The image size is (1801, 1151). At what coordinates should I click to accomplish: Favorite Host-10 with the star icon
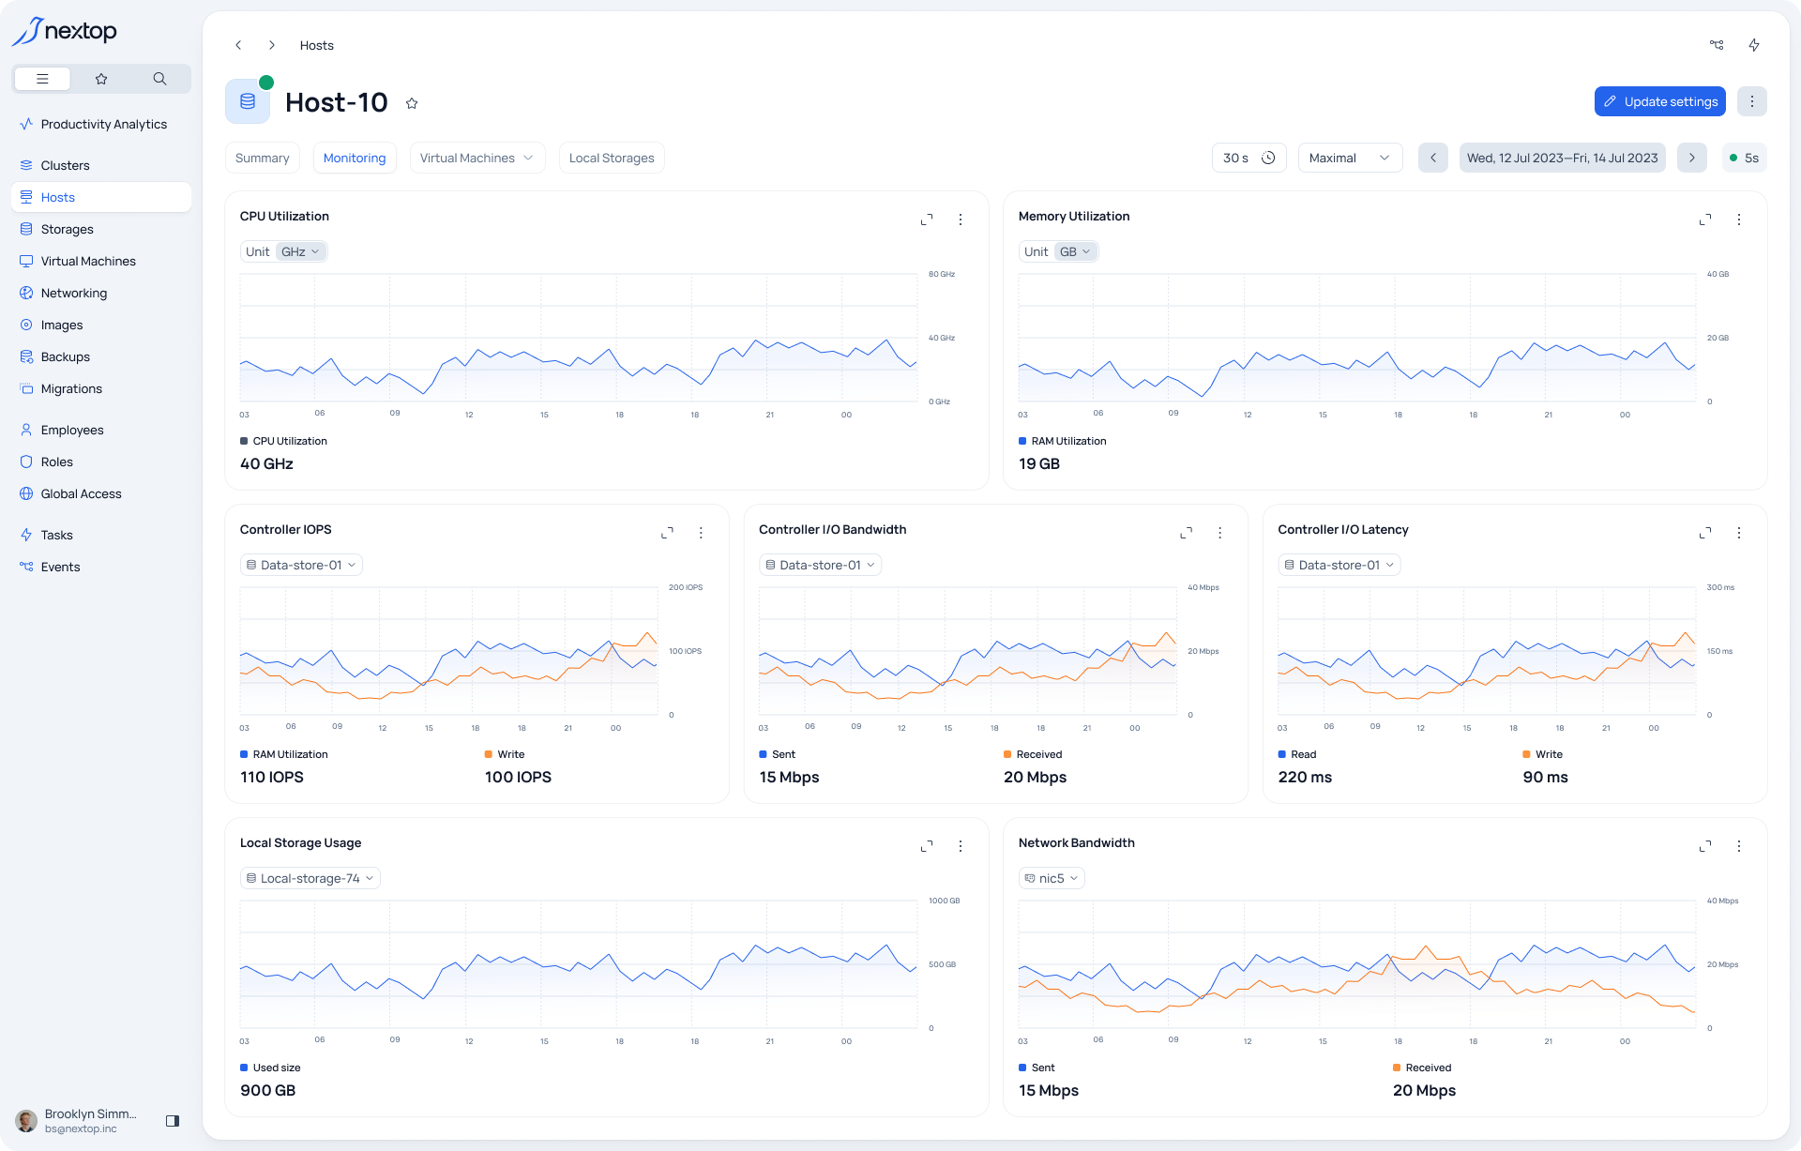[412, 103]
